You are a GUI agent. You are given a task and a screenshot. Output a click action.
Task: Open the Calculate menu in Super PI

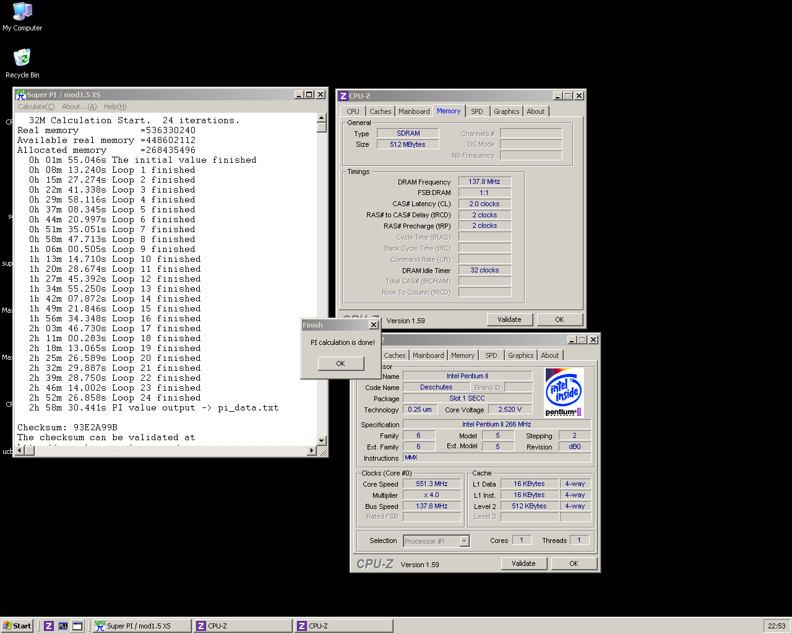coord(37,106)
